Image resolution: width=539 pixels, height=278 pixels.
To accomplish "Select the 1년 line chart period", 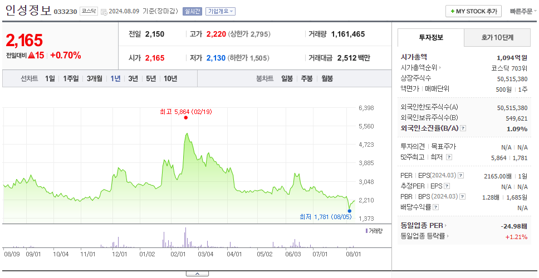I will (115, 78).
